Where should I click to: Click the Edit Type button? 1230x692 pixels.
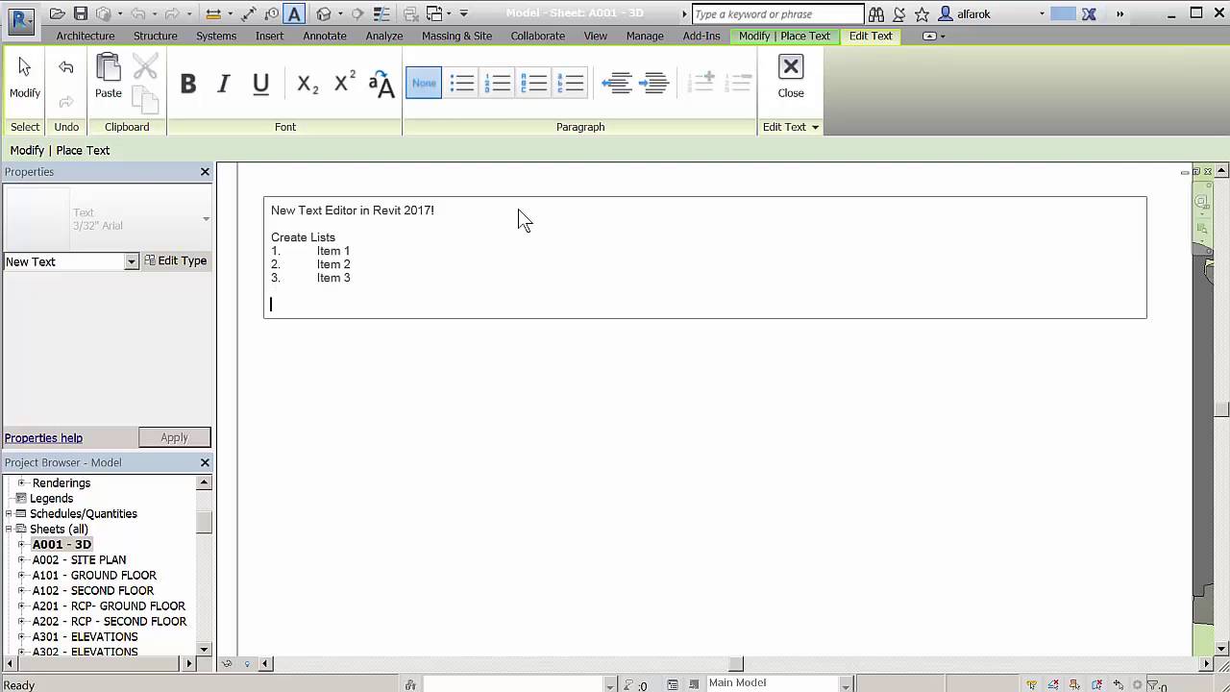[176, 260]
